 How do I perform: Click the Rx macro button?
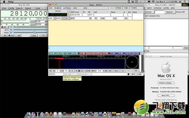coord(120,53)
